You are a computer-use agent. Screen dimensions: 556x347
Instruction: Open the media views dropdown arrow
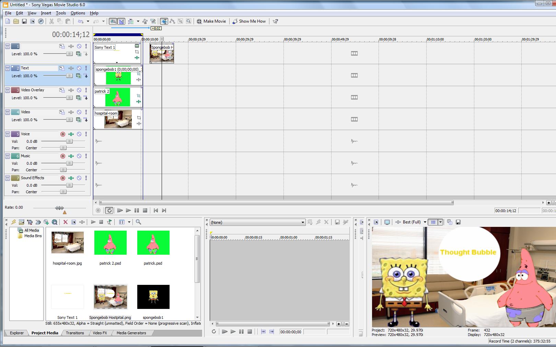pyautogui.click(x=129, y=222)
